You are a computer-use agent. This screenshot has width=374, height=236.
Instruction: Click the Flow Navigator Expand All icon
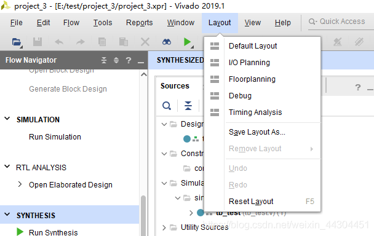pos(116,60)
